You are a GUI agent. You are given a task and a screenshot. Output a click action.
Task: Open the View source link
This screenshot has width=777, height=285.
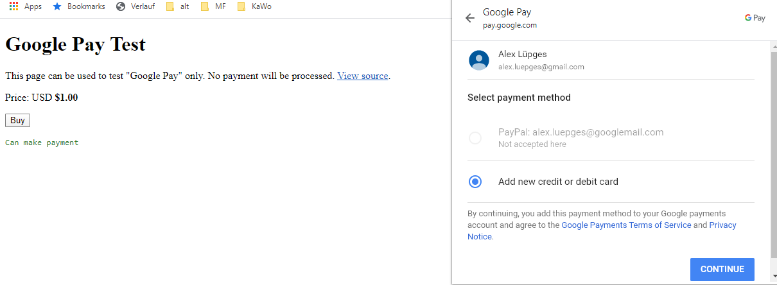click(x=362, y=76)
